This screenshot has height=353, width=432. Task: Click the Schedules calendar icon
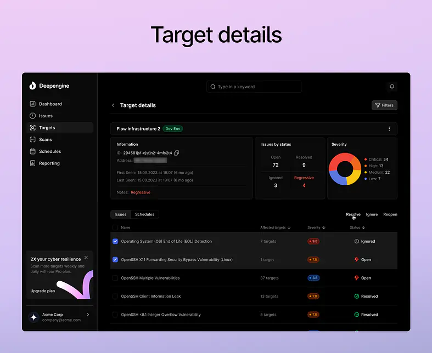click(32, 151)
